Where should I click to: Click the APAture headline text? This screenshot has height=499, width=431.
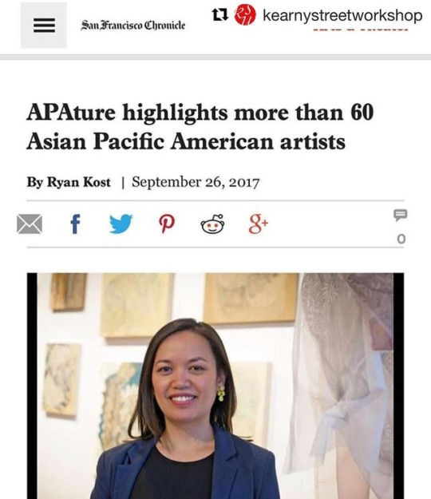pos(200,127)
